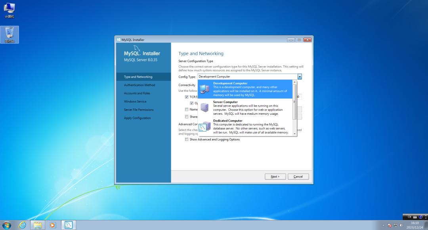Click MySQL Installer taskbar button
The height and width of the screenshot is (230, 428).
[68, 225]
